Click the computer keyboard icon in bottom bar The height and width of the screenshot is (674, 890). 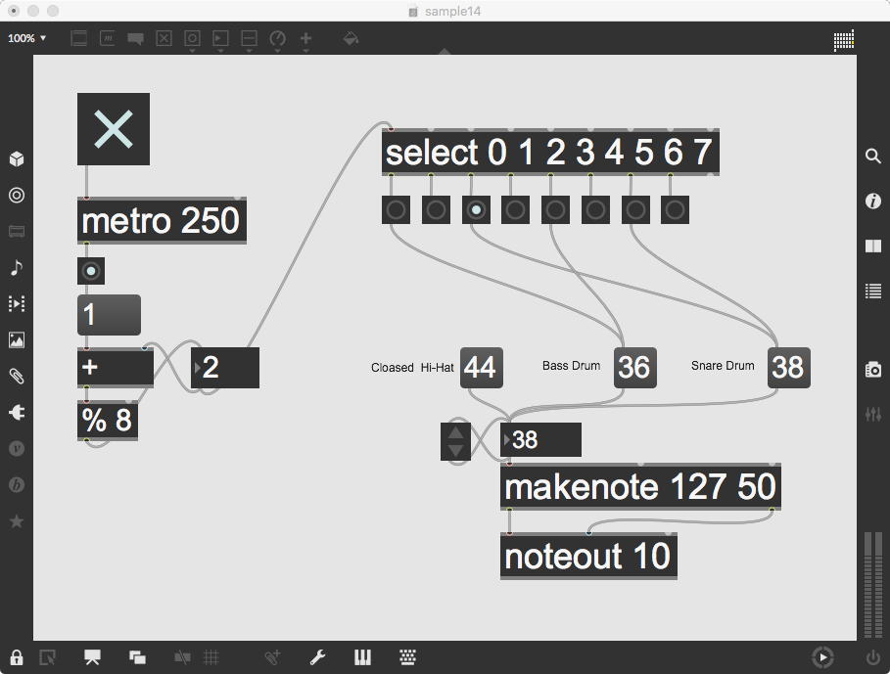(x=407, y=657)
